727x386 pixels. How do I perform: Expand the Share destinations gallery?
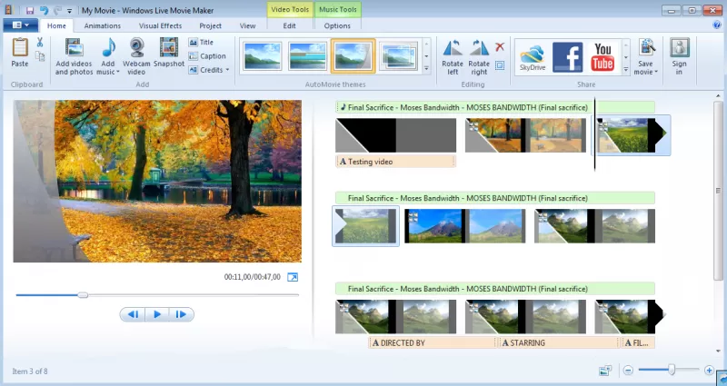click(626, 70)
